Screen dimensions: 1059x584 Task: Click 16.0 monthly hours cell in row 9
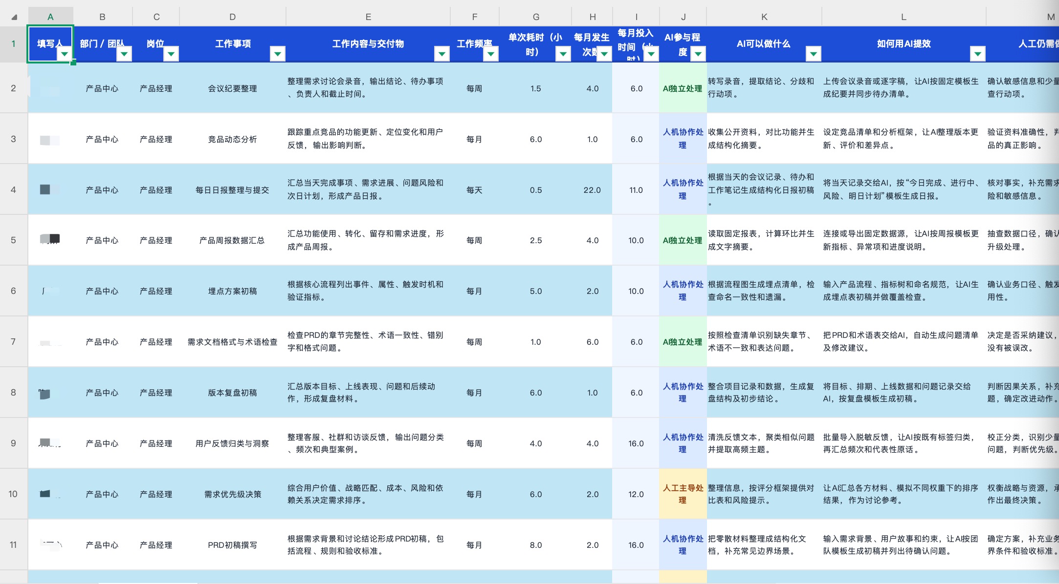pyautogui.click(x=636, y=443)
